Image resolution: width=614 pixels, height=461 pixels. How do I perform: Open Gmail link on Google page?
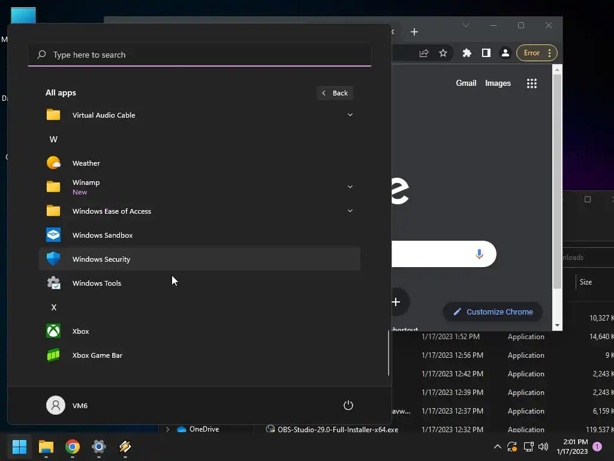click(466, 83)
